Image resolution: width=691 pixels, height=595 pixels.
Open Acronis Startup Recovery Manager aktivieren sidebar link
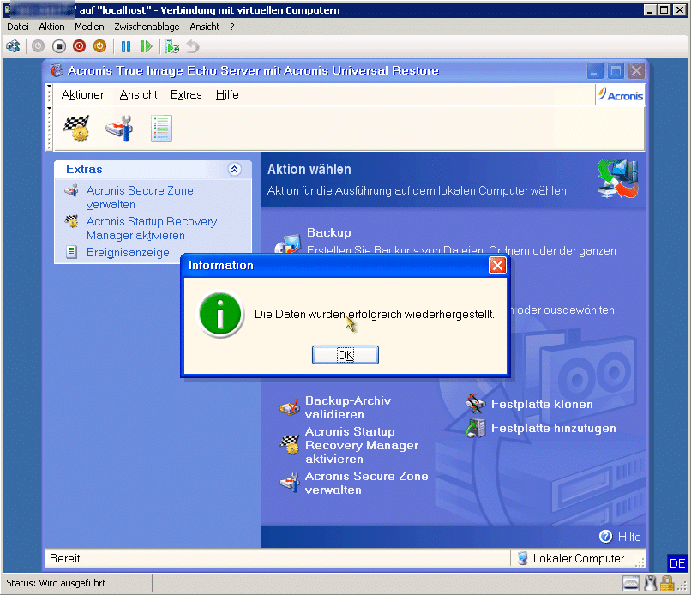tap(152, 228)
